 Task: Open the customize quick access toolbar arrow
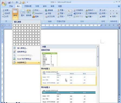[28, 2]
